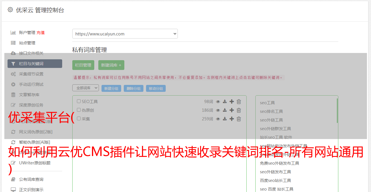
Task: Click the red 充值 link
Action: tap(40, 33)
